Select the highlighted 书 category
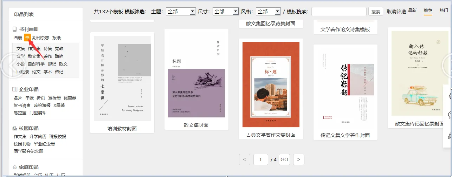The height and width of the screenshot is (177, 452). click(x=27, y=38)
